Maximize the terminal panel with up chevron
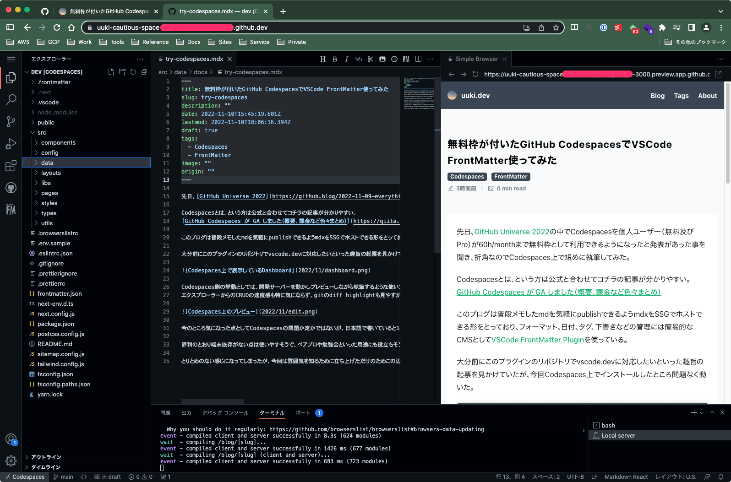731x482 pixels. pos(712,413)
